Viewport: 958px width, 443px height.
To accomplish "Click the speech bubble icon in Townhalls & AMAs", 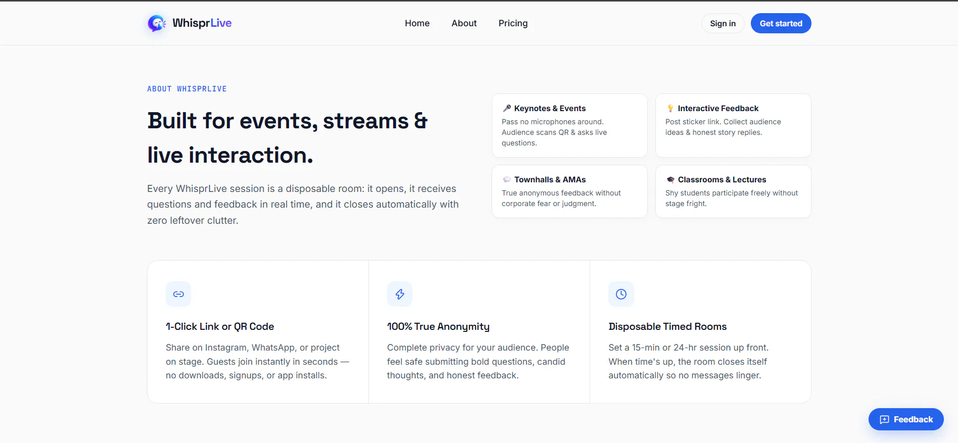I will [x=507, y=179].
